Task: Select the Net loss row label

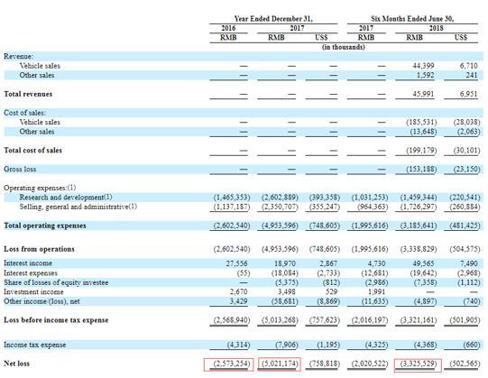Action: click(x=17, y=364)
